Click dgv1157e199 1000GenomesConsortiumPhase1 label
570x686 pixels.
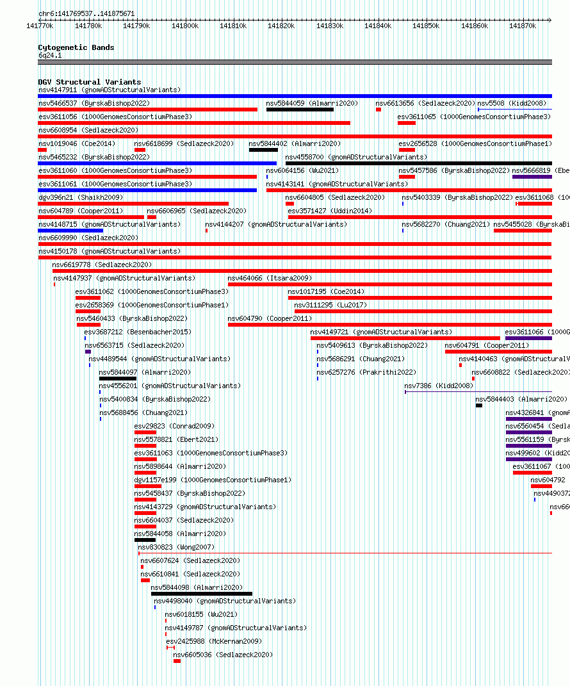pyautogui.click(x=213, y=480)
